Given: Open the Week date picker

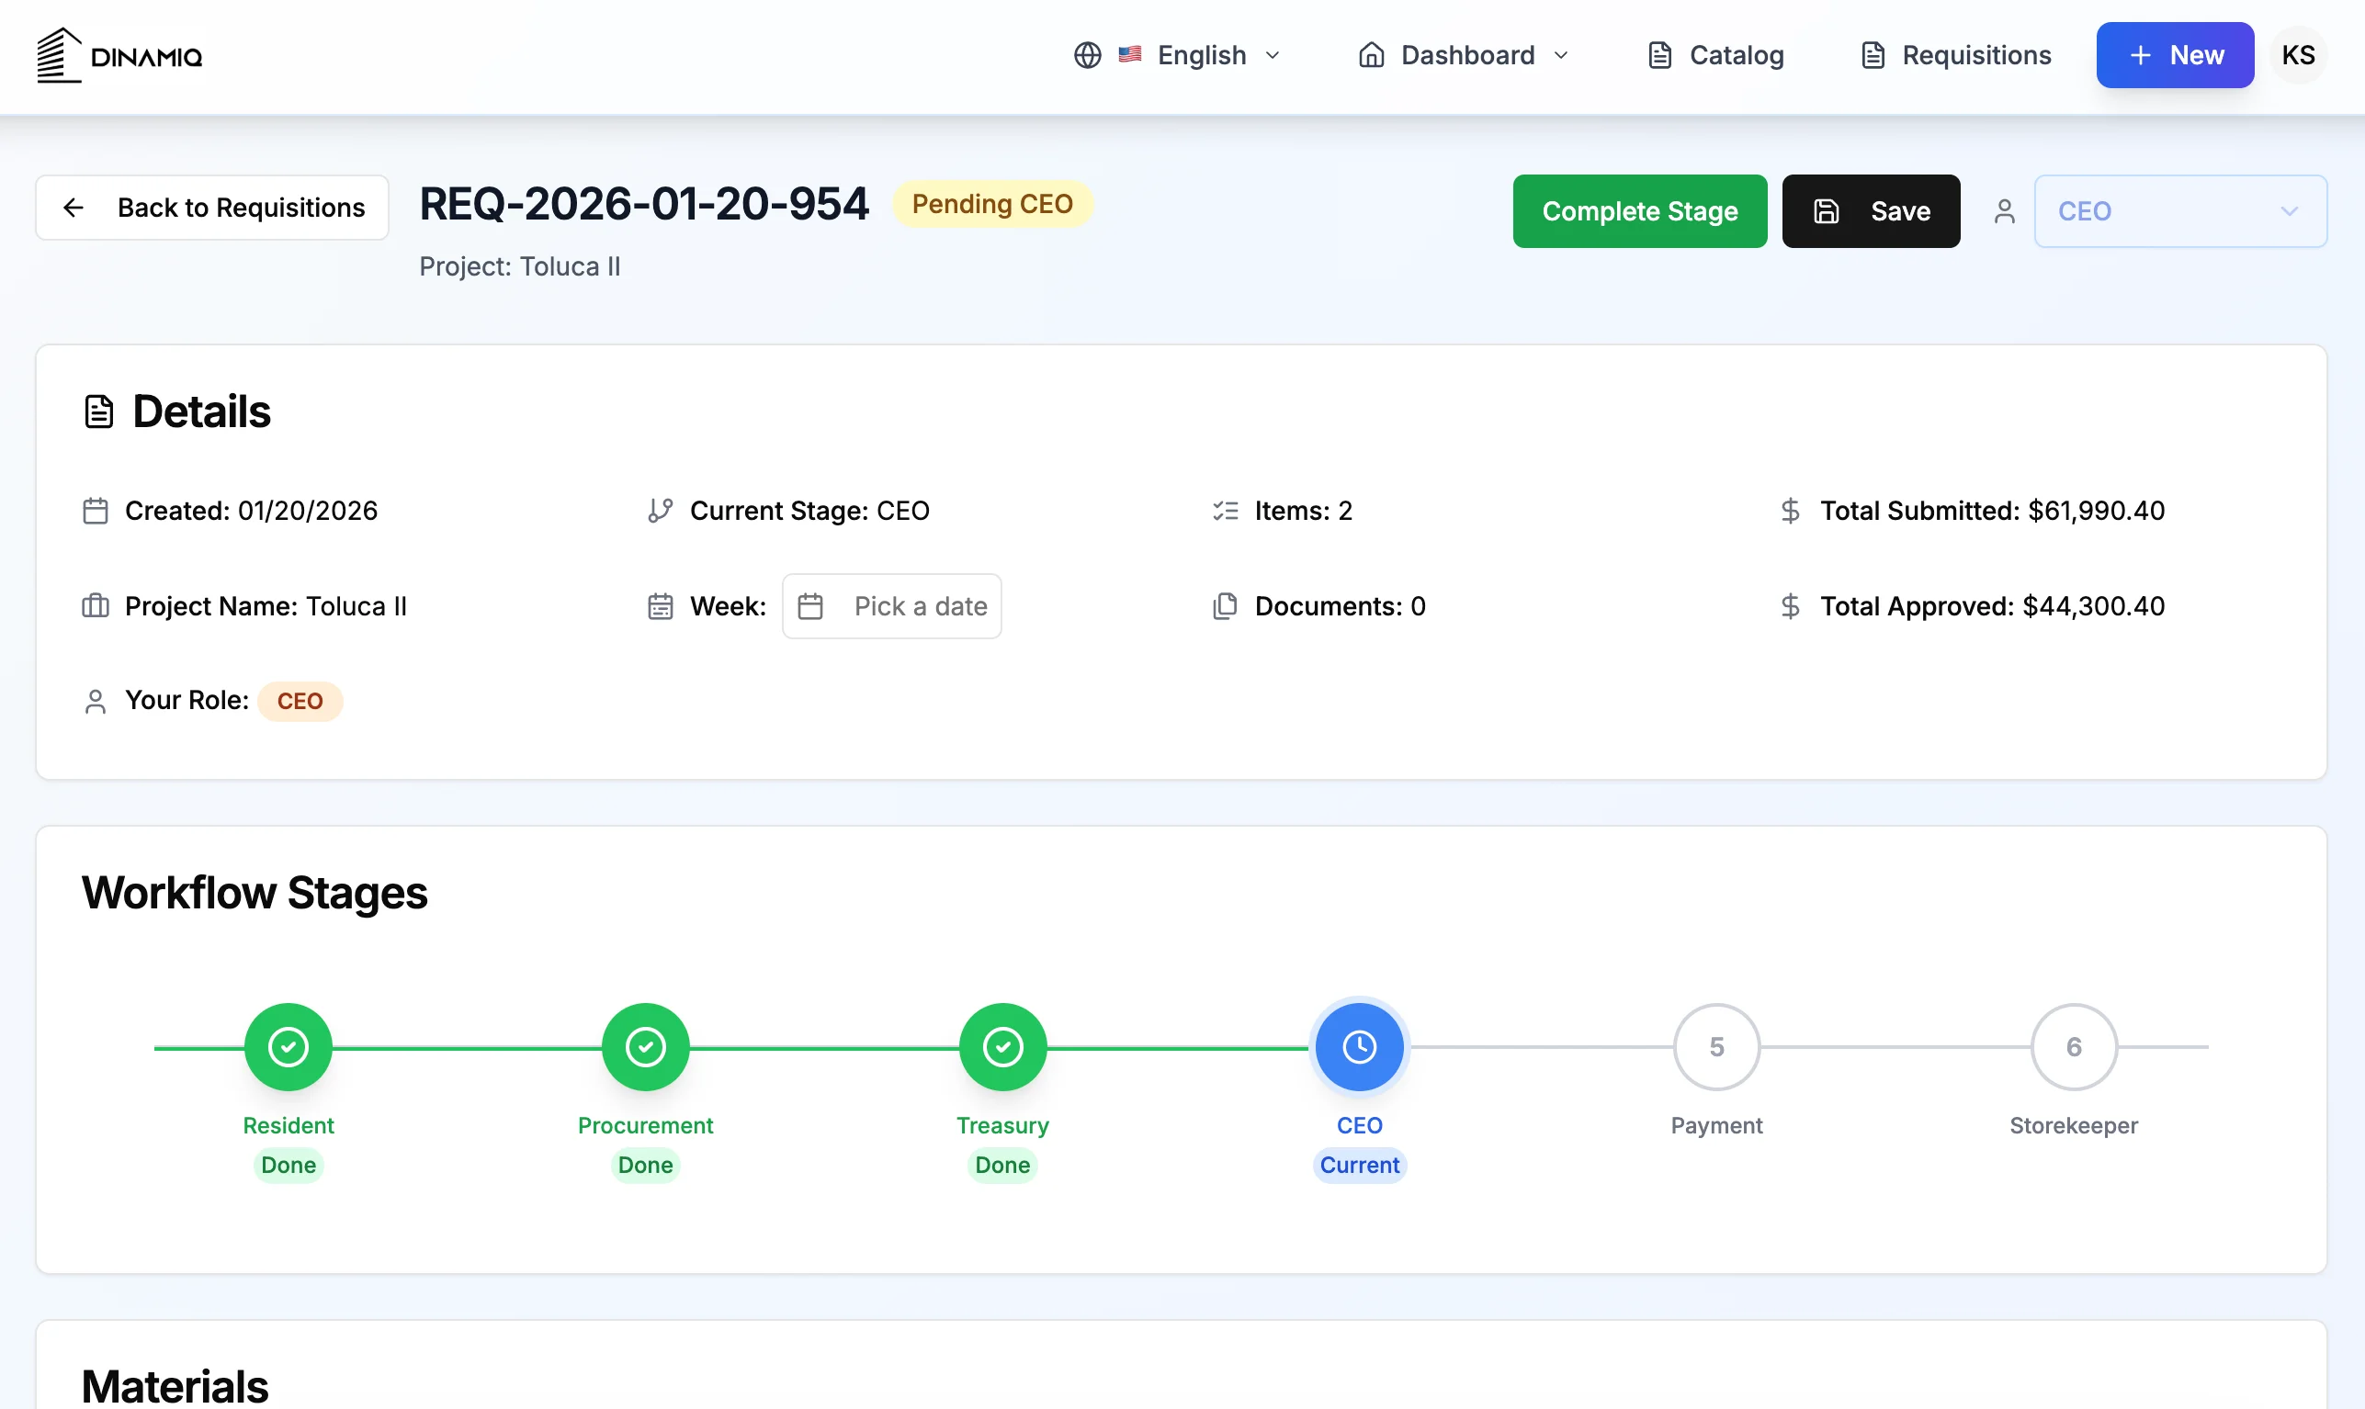Looking at the screenshot, I should [891, 605].
